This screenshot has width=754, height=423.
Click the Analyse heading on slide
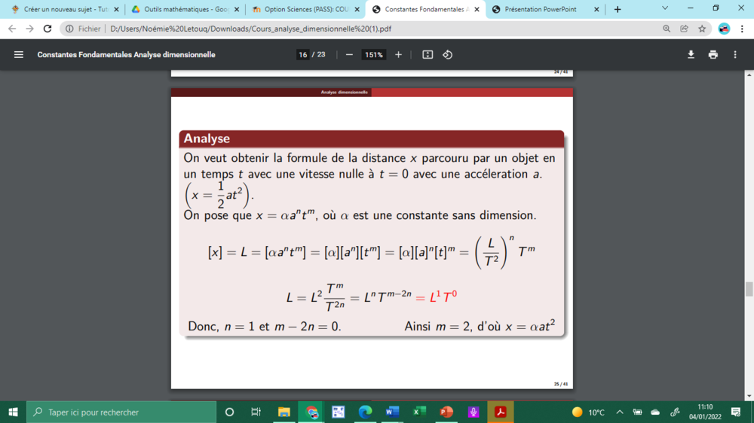(x=207, y=138)
